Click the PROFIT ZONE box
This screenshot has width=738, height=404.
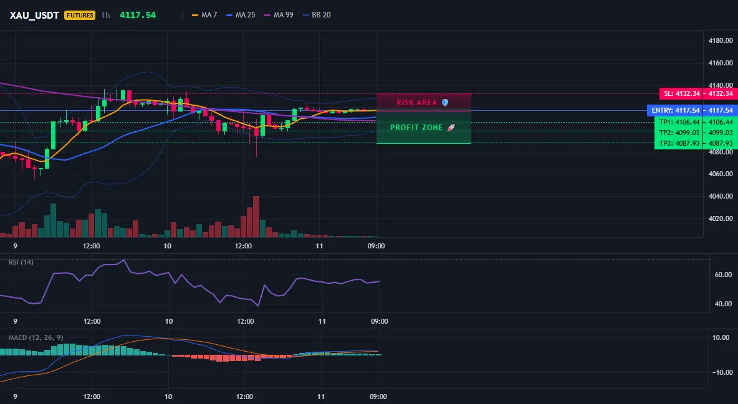coord(424,128)
